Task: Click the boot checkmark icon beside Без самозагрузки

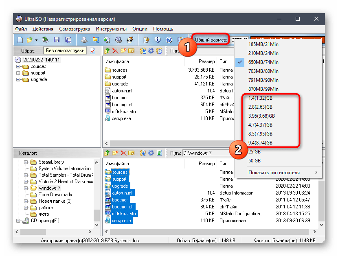Action: pos(92,51)
